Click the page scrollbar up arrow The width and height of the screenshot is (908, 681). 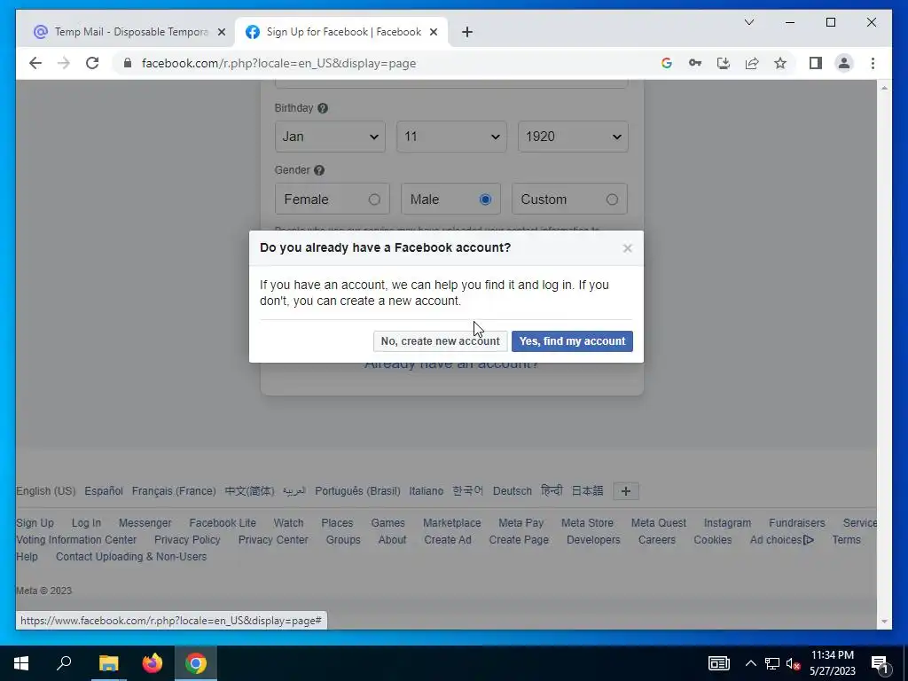click(884, 88)
